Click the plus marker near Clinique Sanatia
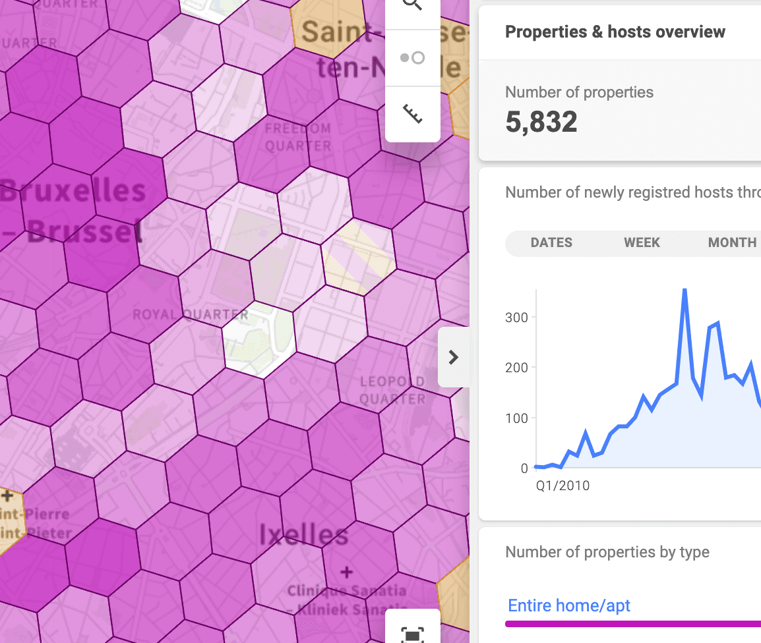Viewport: 761px width, 643px height. (x=346, y=573)
